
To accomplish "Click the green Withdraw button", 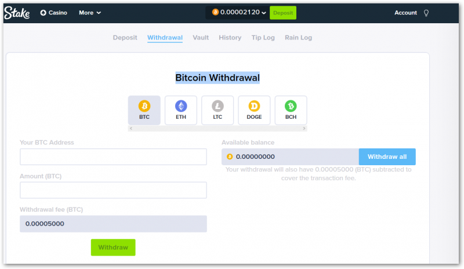I will (x=113, y=248).
